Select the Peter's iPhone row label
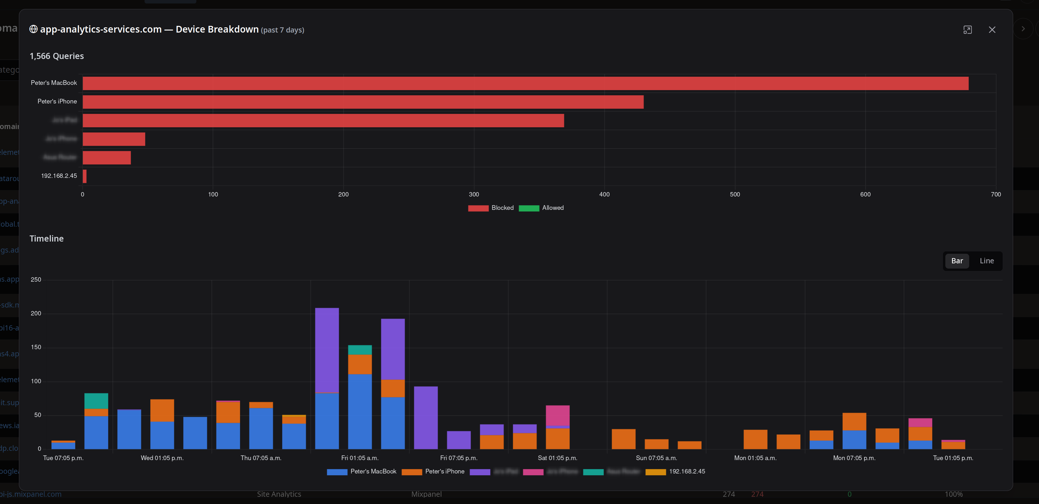 (x=57, y=102)
